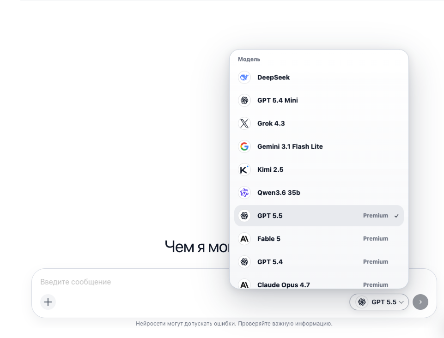Choose Qwen3.6 35b
Viewport: 444px width, 338px height.
(319, 193)
